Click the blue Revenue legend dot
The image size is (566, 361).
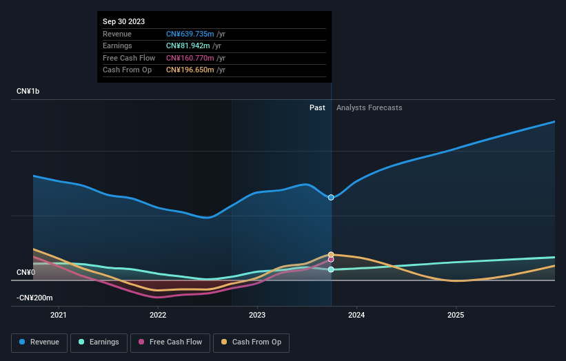coord(22,342)
